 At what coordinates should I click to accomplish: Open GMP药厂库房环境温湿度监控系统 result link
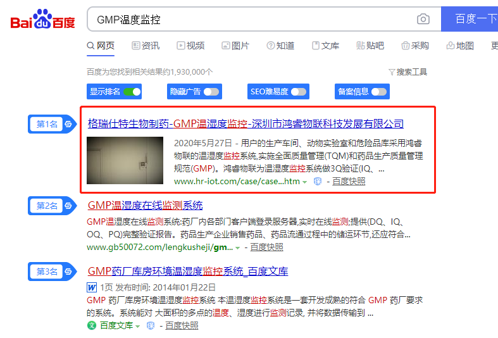coord(188,272)
